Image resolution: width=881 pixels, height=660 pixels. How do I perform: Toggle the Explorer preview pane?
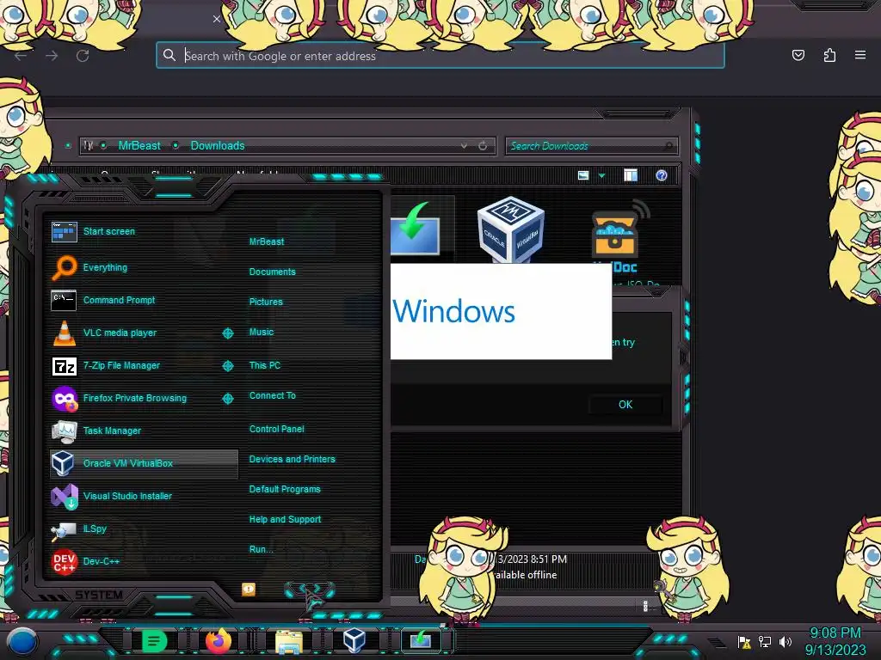631,175
